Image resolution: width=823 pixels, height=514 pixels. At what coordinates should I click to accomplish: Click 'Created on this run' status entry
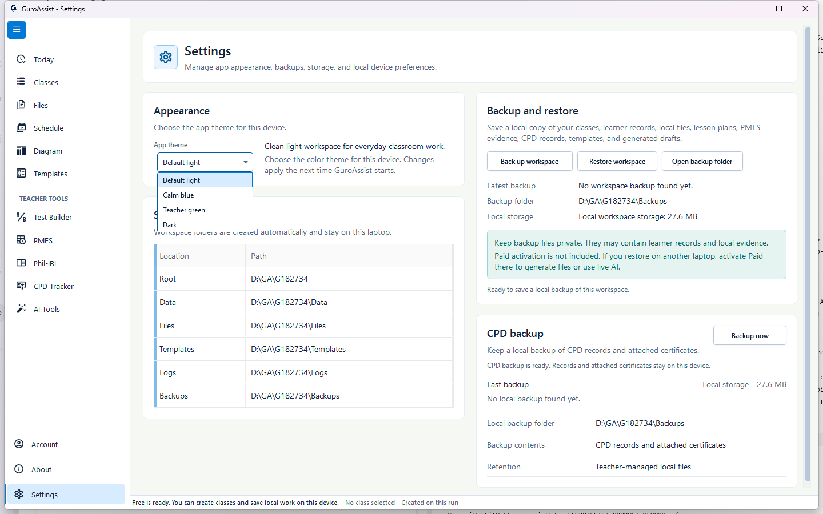click(430, 503)
